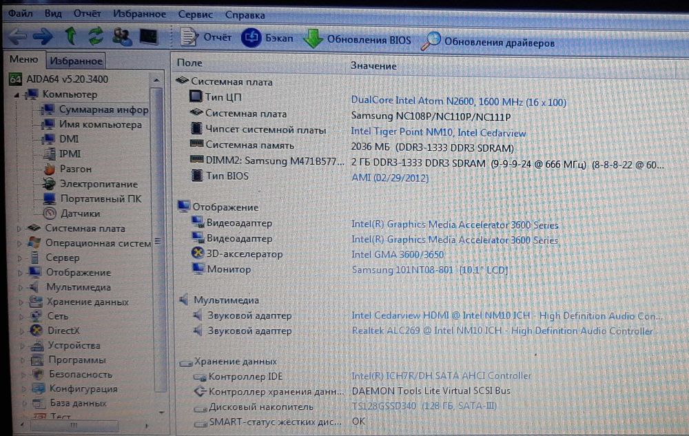Select AIDA64 v5.20.3400 root node
Image resolution: width=689 pixels, height=436 pixels.
click(x=59, y=79)
